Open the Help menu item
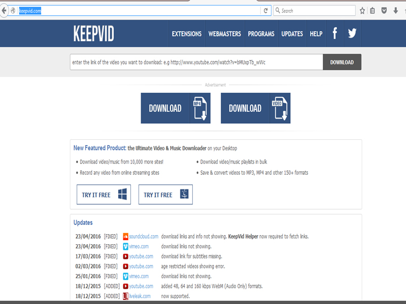 click(316, 34)
